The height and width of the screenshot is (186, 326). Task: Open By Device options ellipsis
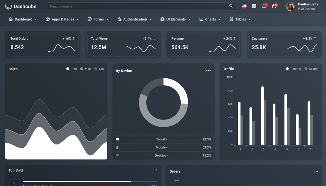[x=208, y=71]
